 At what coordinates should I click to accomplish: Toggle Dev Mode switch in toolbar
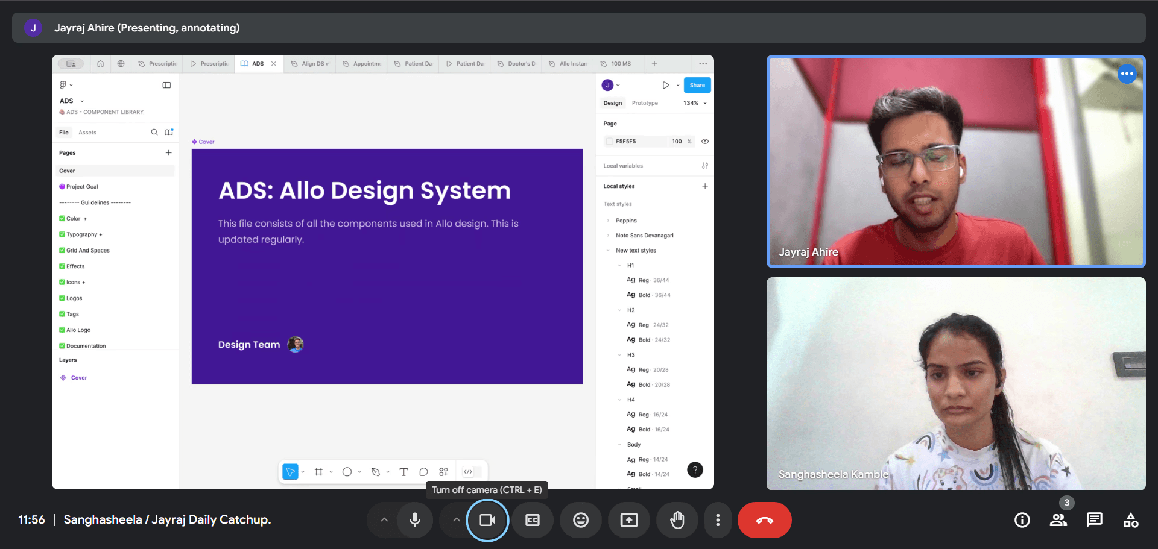coord(472,472)
